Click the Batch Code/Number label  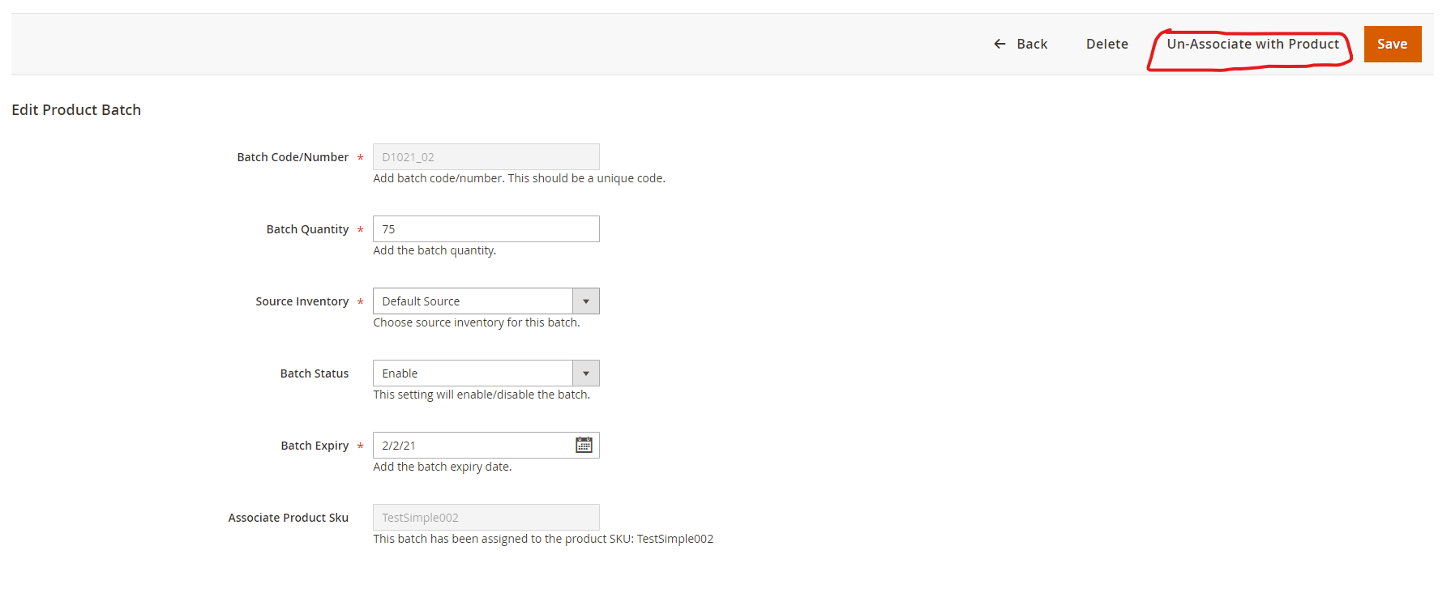(293, 157)
